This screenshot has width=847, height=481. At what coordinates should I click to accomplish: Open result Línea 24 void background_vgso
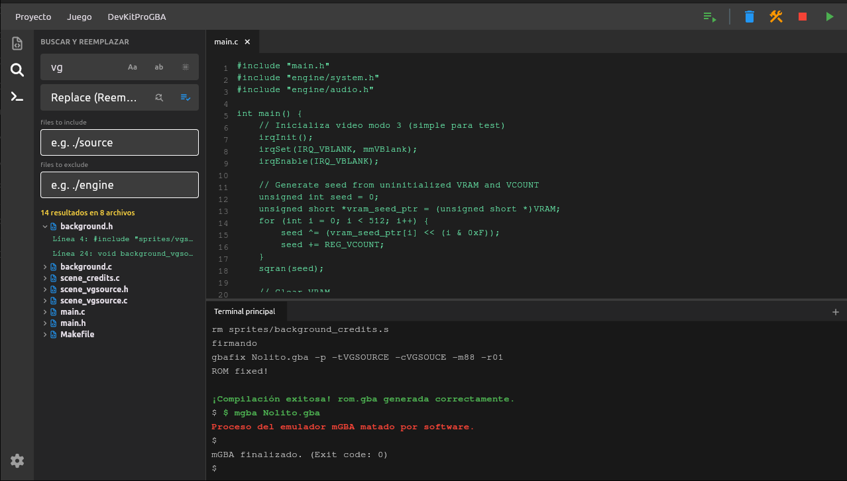click(123, 254)
